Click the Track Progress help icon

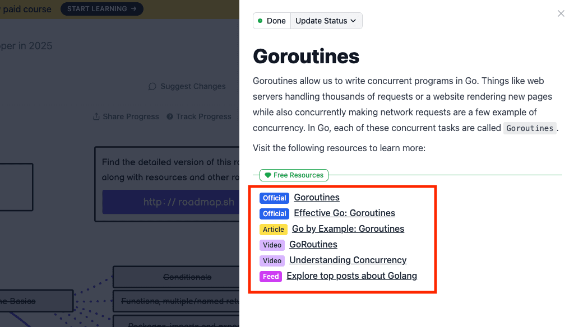point(169,116)
